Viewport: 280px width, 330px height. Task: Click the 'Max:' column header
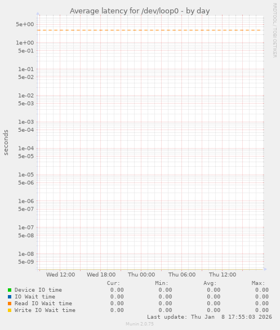(258, 283)
